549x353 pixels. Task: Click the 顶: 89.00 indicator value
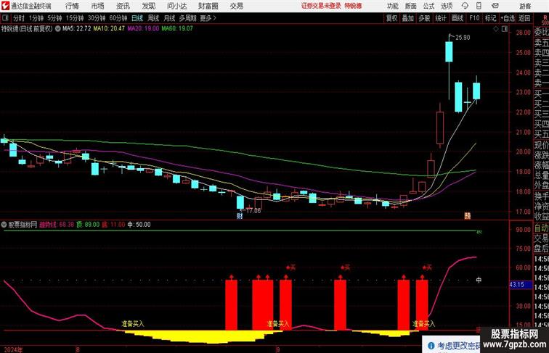(88, 225)
